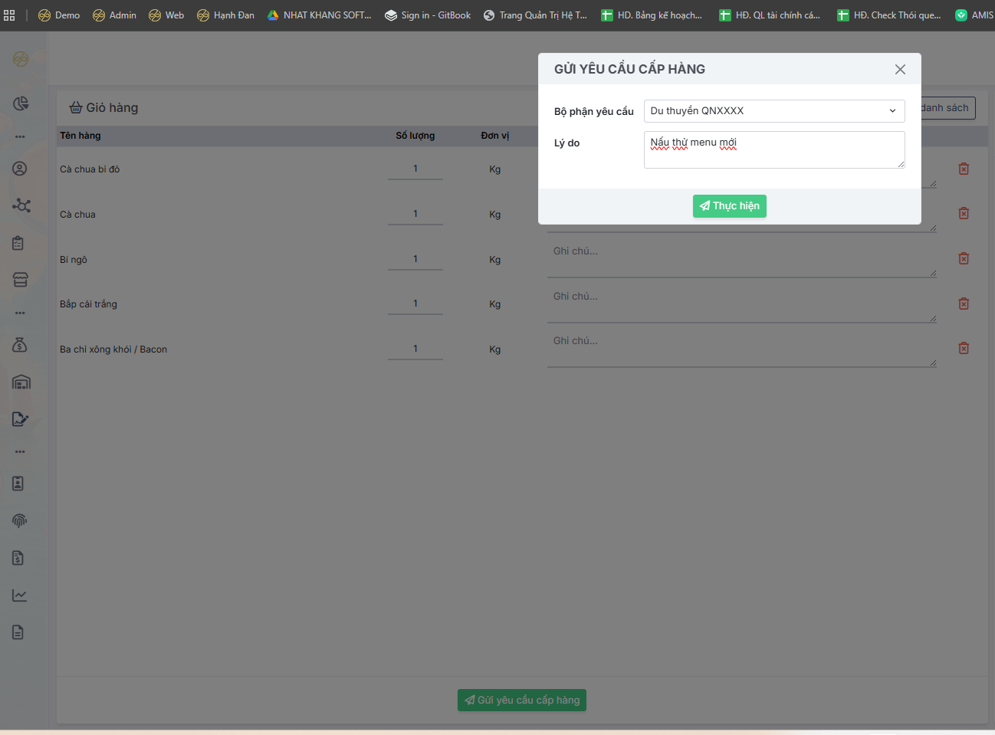Click the Ghi chú field for Bắp cải trắng
Image resolution: width=995 pixels, height=735 pixels.
point(741,304)
